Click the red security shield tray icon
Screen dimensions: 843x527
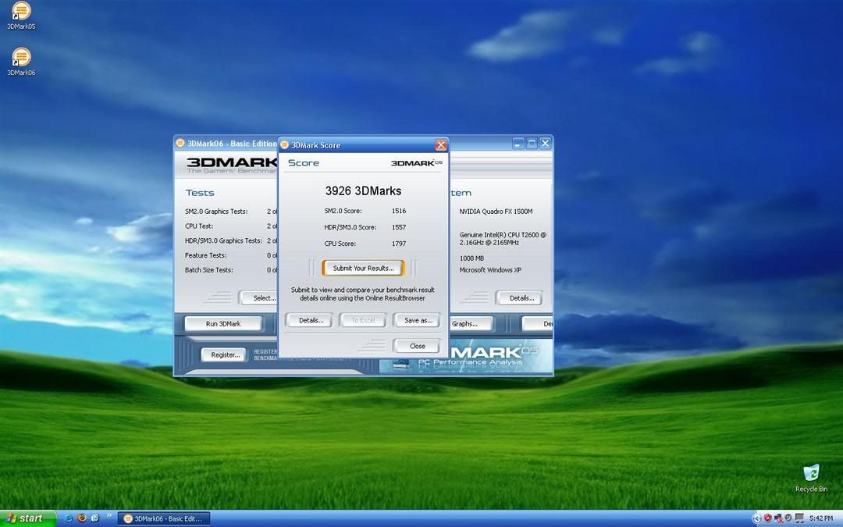click(767, 518)
